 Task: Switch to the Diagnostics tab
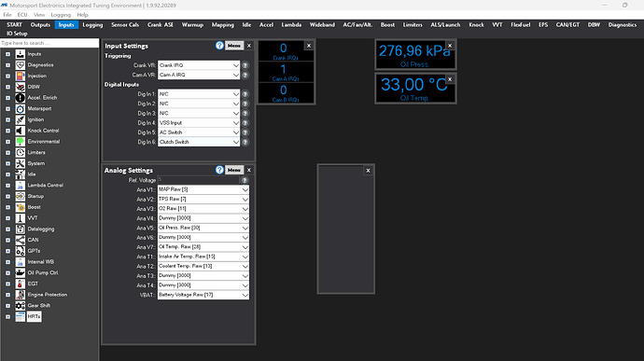pos(623,24)
